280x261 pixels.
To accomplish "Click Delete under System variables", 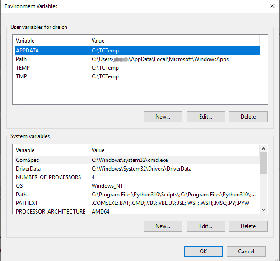I will 248,226.
